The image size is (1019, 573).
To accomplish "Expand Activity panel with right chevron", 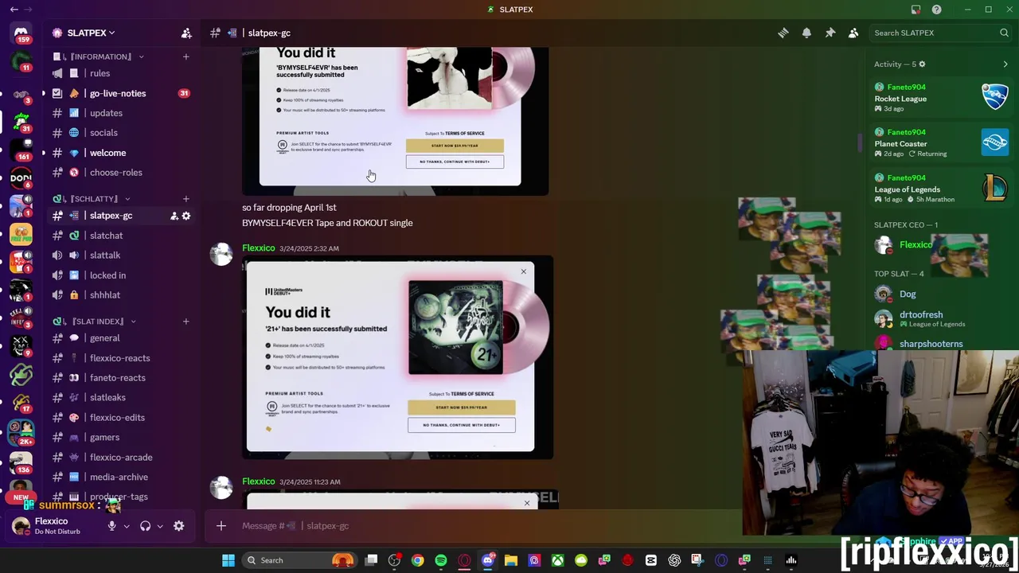I will point(1005,64).
